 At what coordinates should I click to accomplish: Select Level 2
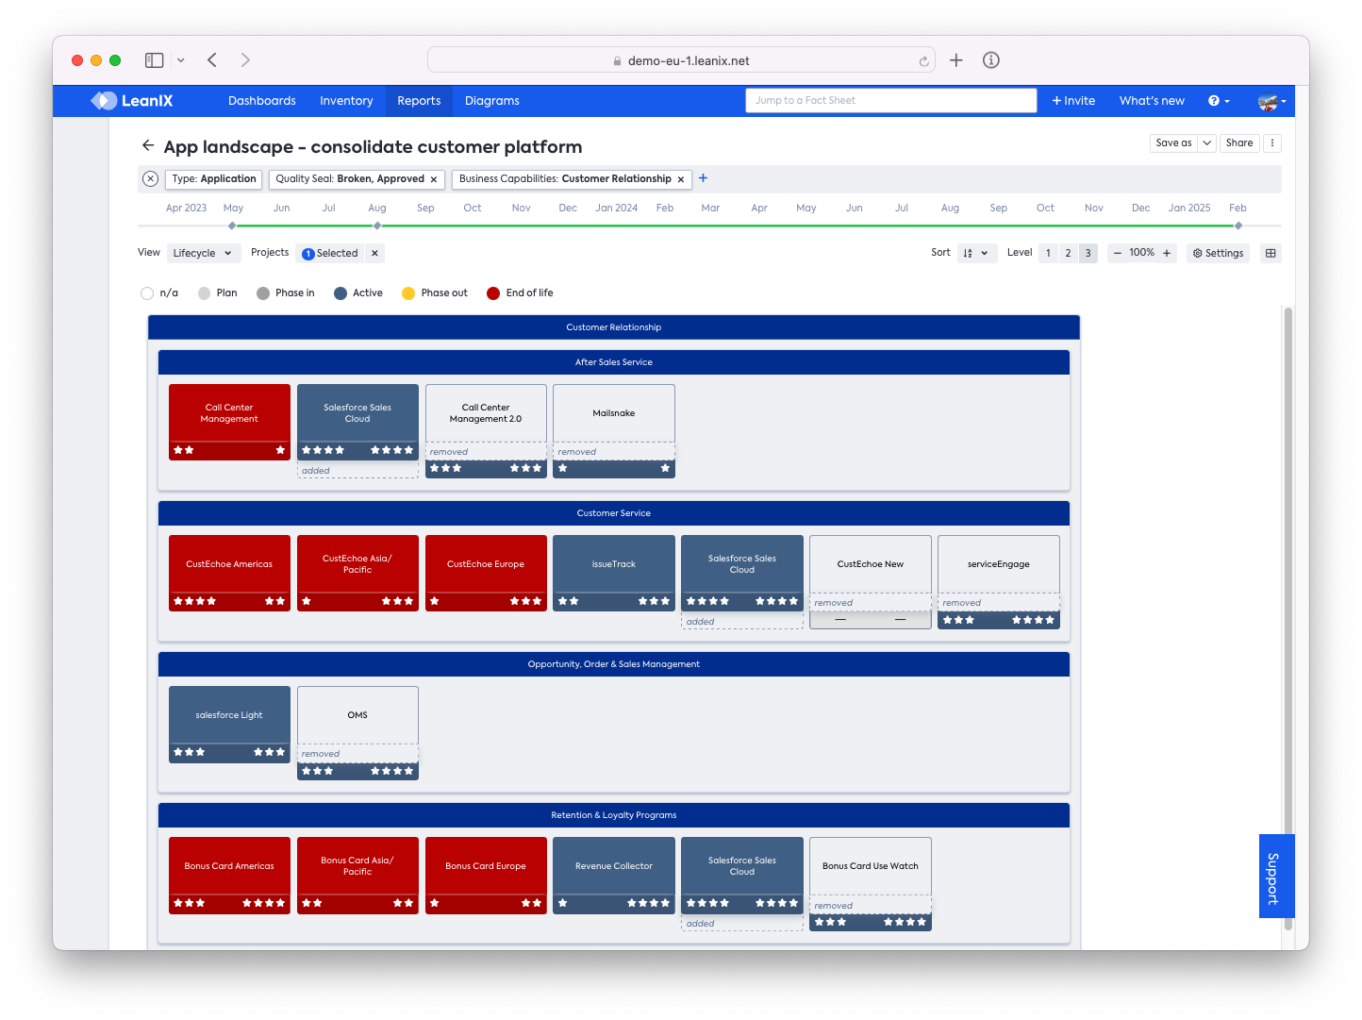point(1068,253)
